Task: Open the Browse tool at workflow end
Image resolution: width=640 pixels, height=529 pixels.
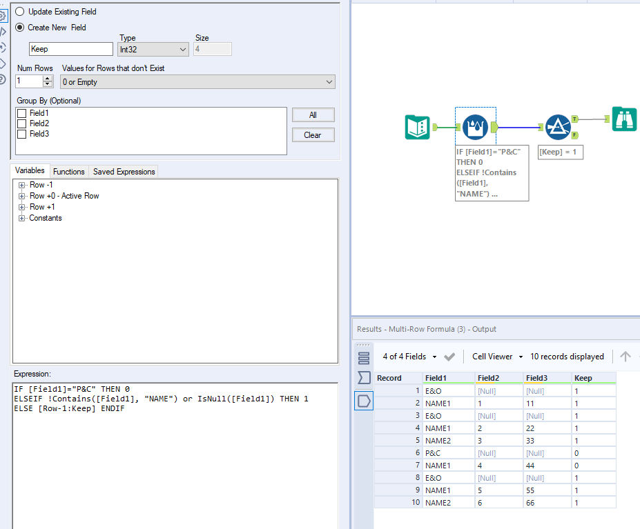Action: (x=623, y=119)
